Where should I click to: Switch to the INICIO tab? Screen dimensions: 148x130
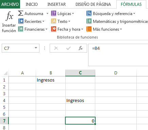click(x=32, y=4)
